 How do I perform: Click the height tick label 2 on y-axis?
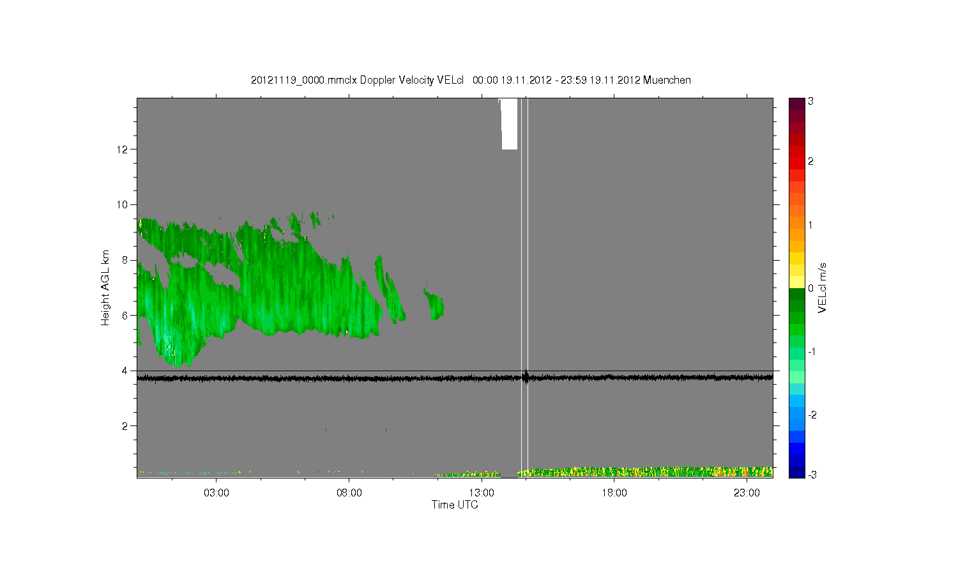pyautogui.click(x=126, y=426)
